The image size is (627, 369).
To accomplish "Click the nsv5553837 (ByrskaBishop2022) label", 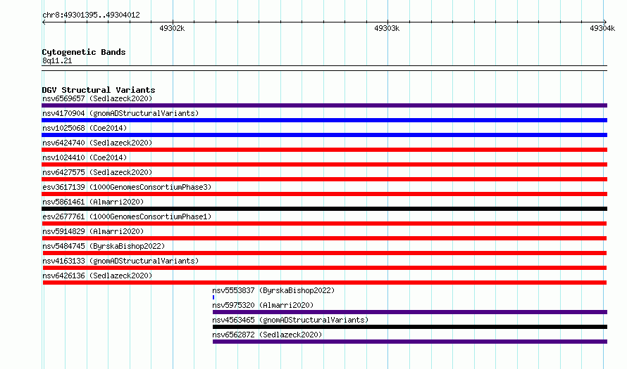I will click(273, 290).
